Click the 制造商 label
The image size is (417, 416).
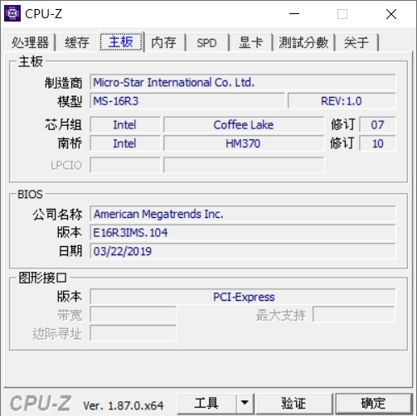pyautogui.click(x=64, y=83)
